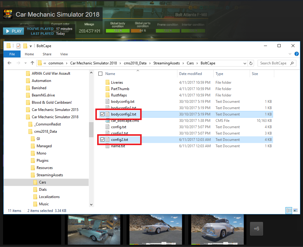Select bodyconfig.txt file icon
303x247 pixels.
pyautogui.click(x=108, y=102)
